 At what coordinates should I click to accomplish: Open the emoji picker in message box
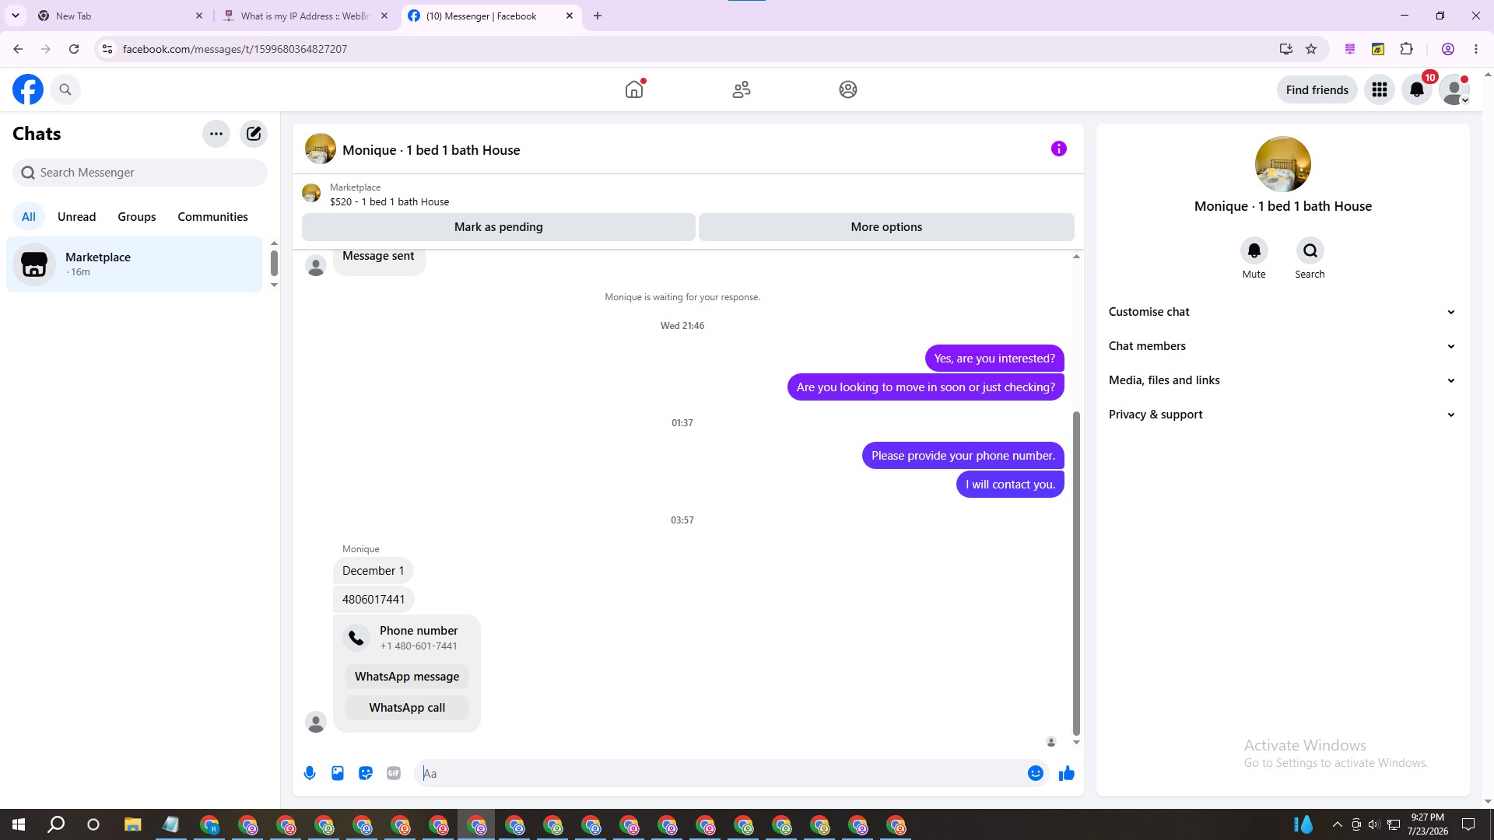pos(1036,773)
